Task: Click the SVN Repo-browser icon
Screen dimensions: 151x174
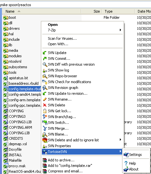Action: pyautogui.click(x=45, y=76)
